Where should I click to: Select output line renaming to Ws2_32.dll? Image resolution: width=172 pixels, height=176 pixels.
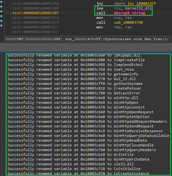point(72,79)
